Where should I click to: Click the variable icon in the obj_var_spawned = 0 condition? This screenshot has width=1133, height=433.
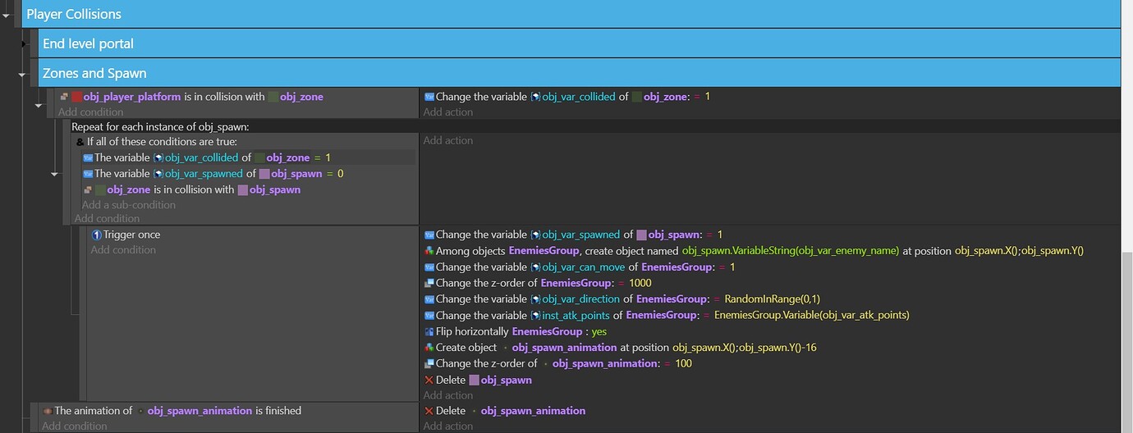(88, 174)
